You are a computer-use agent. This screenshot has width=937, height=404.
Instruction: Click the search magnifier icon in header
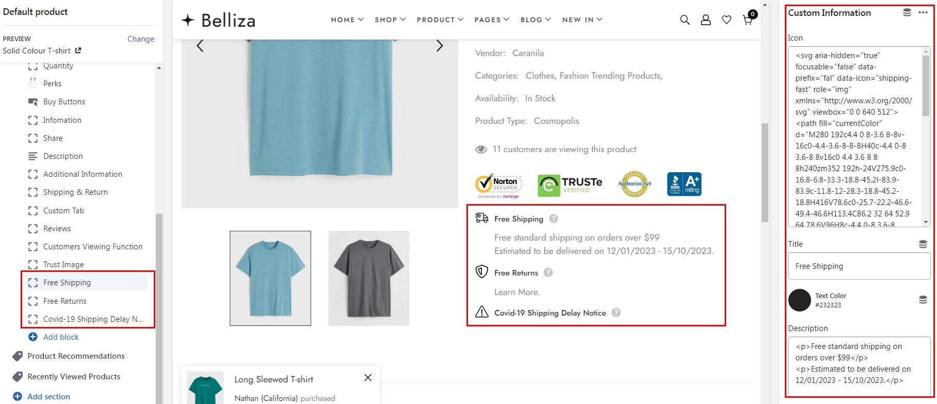684,20
